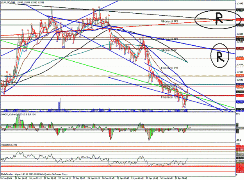Image resolution: width=244 pixels, height=180 pixels.
Task: Click the "26 Jan 22:15" time axis label
Action: 35,178
